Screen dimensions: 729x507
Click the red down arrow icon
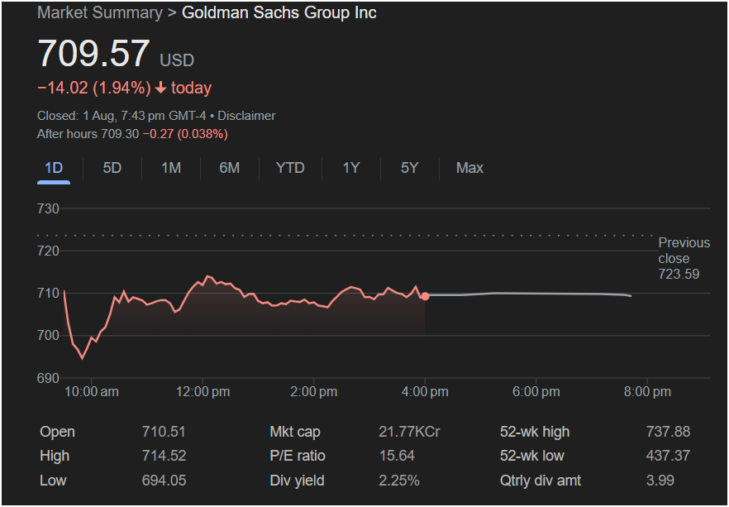tap(160, 88)
